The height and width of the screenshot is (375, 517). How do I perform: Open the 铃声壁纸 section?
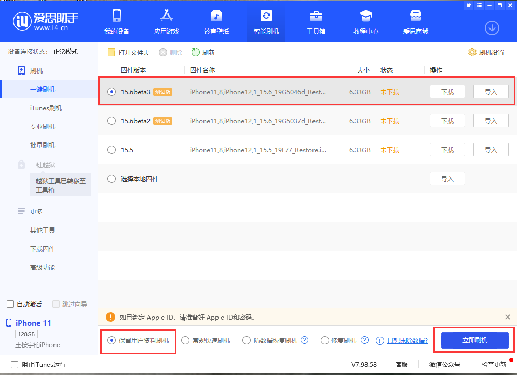(x=216, y=22)
